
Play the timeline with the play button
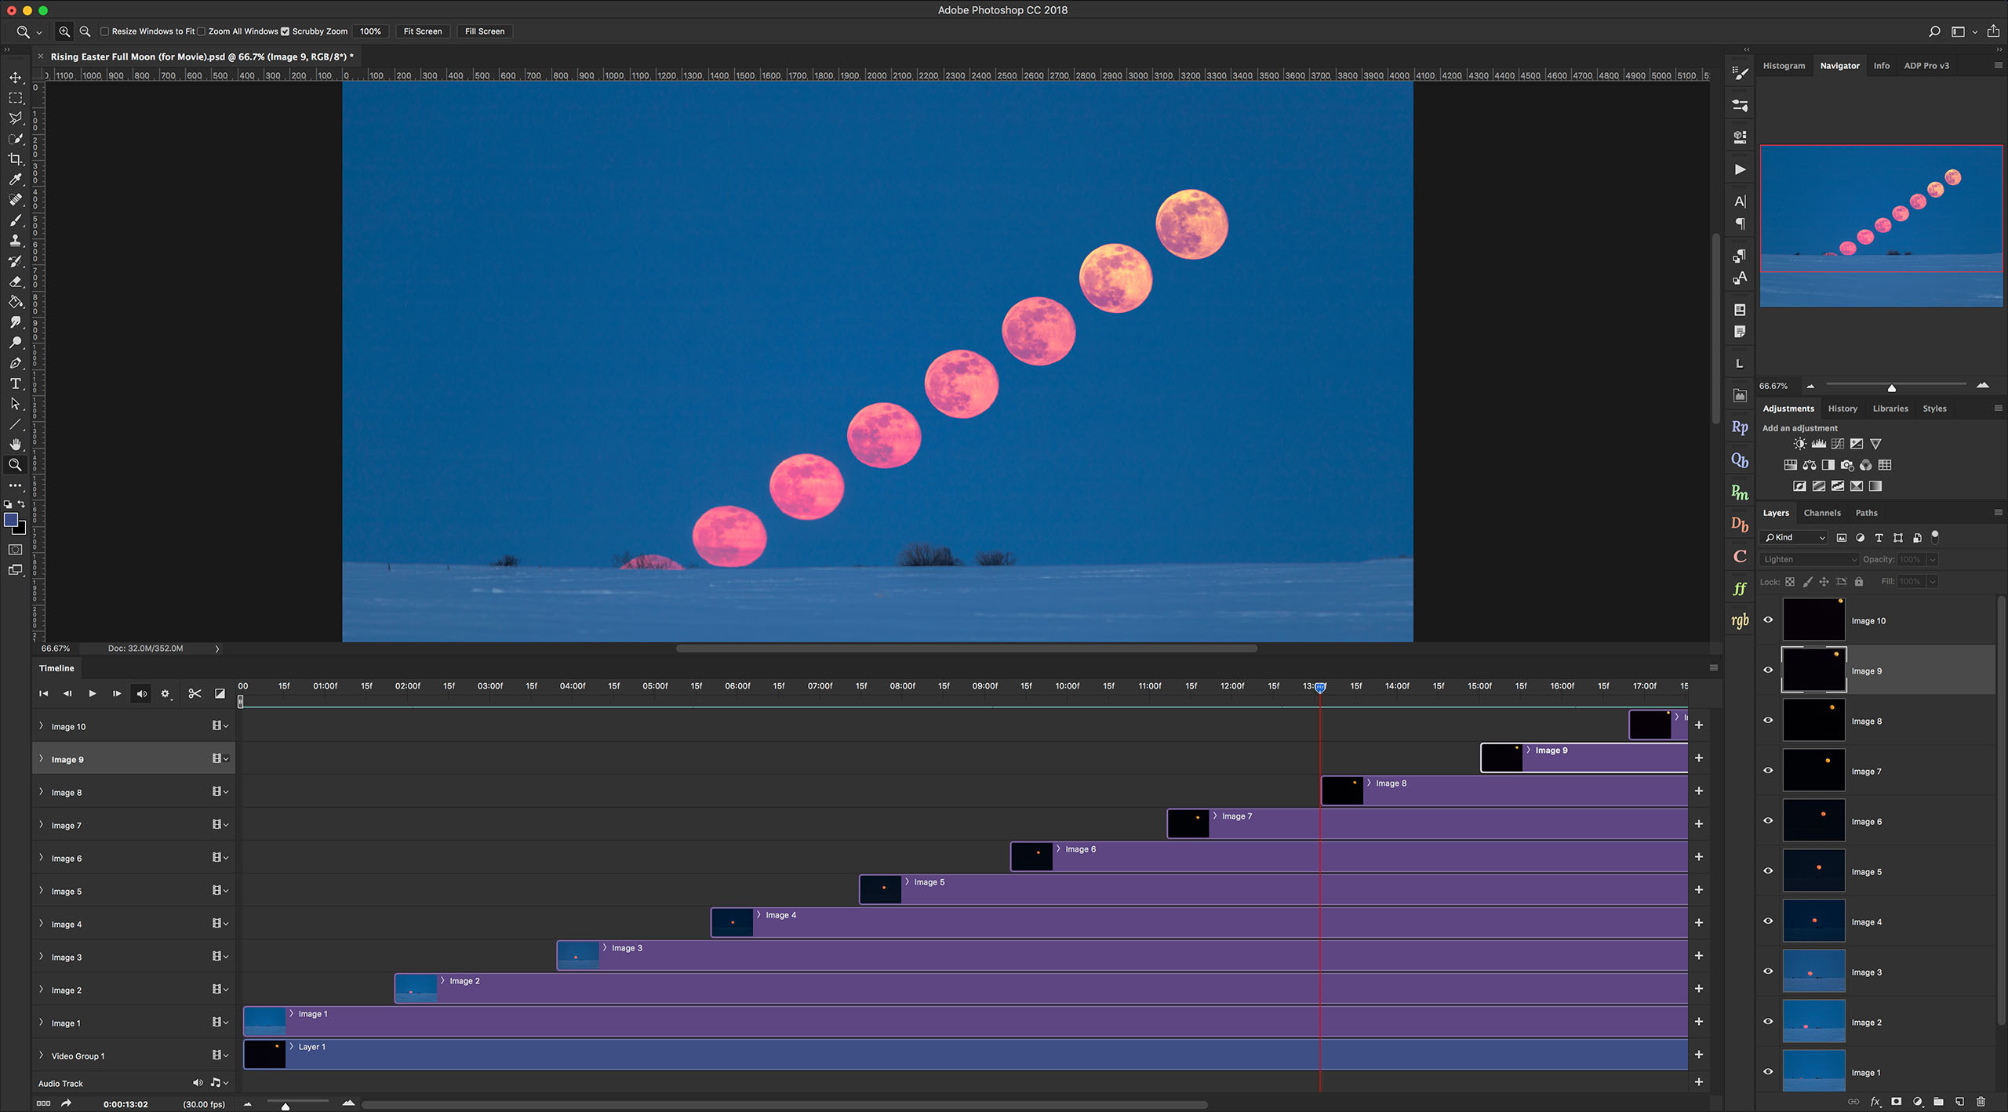coord(92,693)
